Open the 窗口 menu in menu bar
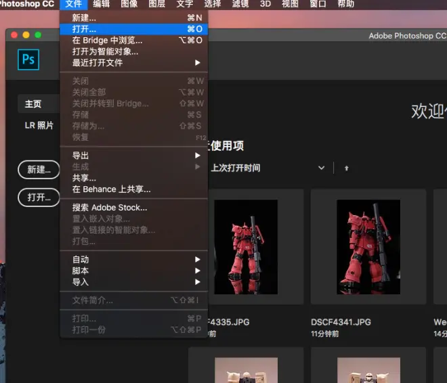 point(318,4)
